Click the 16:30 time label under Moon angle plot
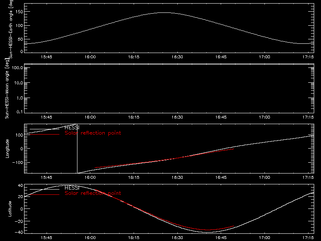The height and width of the screenshot is (241, 321). 177,117
